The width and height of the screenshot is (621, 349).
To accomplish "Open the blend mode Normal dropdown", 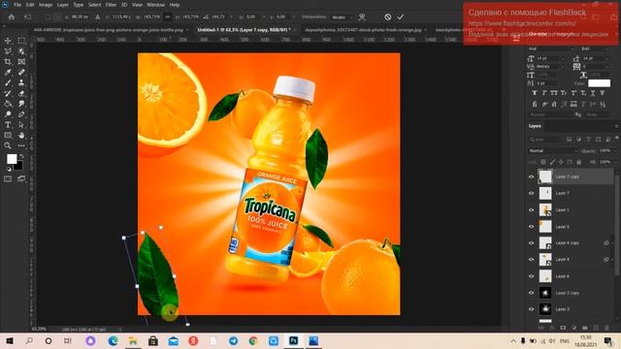I will pyautogui.click(x=552, y=151).
